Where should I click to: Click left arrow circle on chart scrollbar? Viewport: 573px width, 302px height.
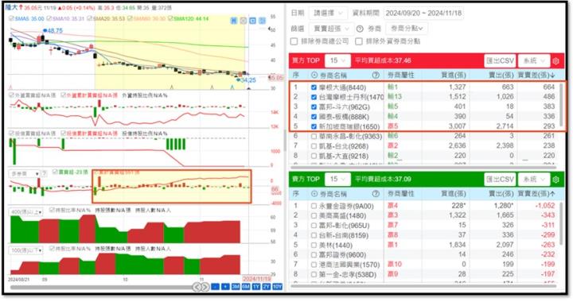coord(197,287)
